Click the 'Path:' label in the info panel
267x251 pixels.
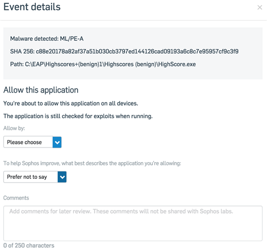click(x=17, y=64)
